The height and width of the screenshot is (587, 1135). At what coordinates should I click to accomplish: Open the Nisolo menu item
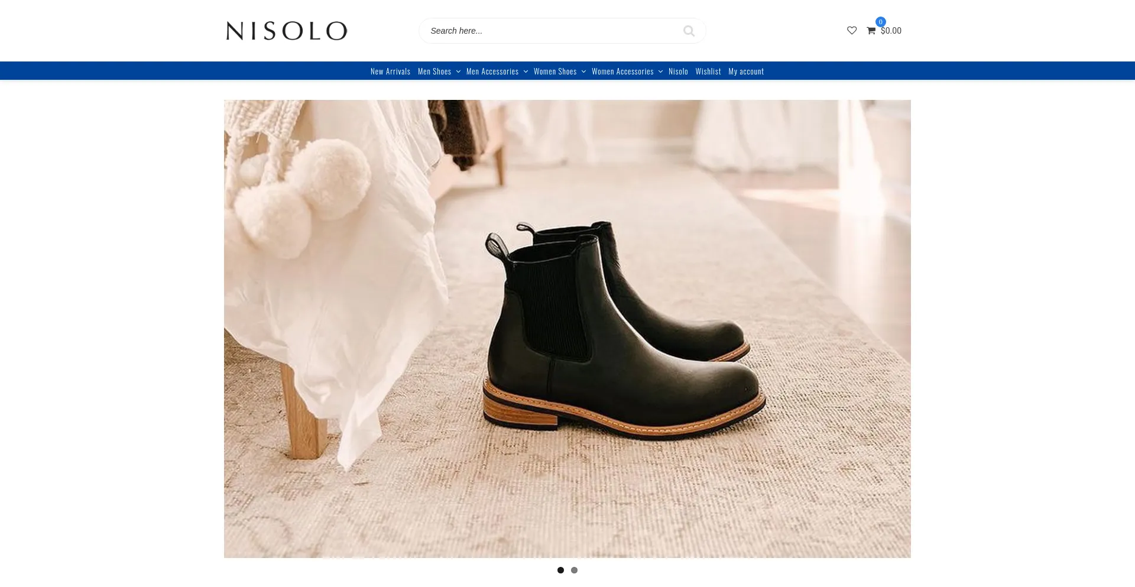678,72
